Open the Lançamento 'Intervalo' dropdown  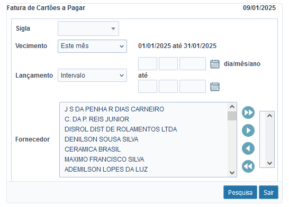(x=92, y=76)
